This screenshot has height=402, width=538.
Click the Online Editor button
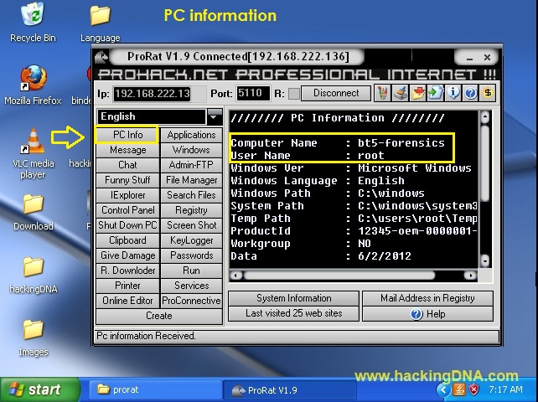(127, 301)
